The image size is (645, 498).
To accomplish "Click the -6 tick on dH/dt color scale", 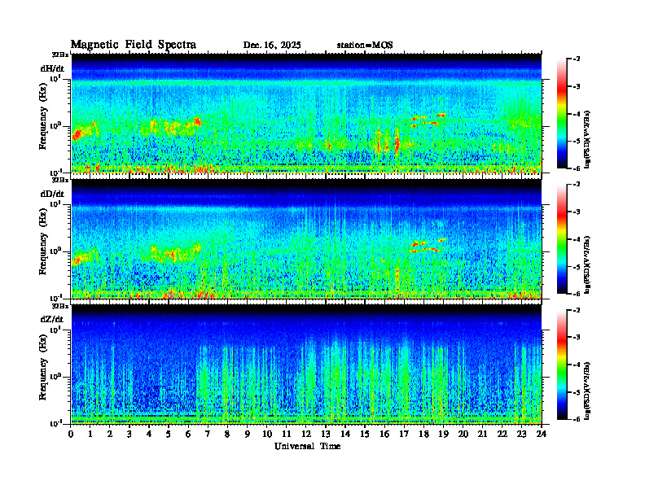I will click(577, 168).
